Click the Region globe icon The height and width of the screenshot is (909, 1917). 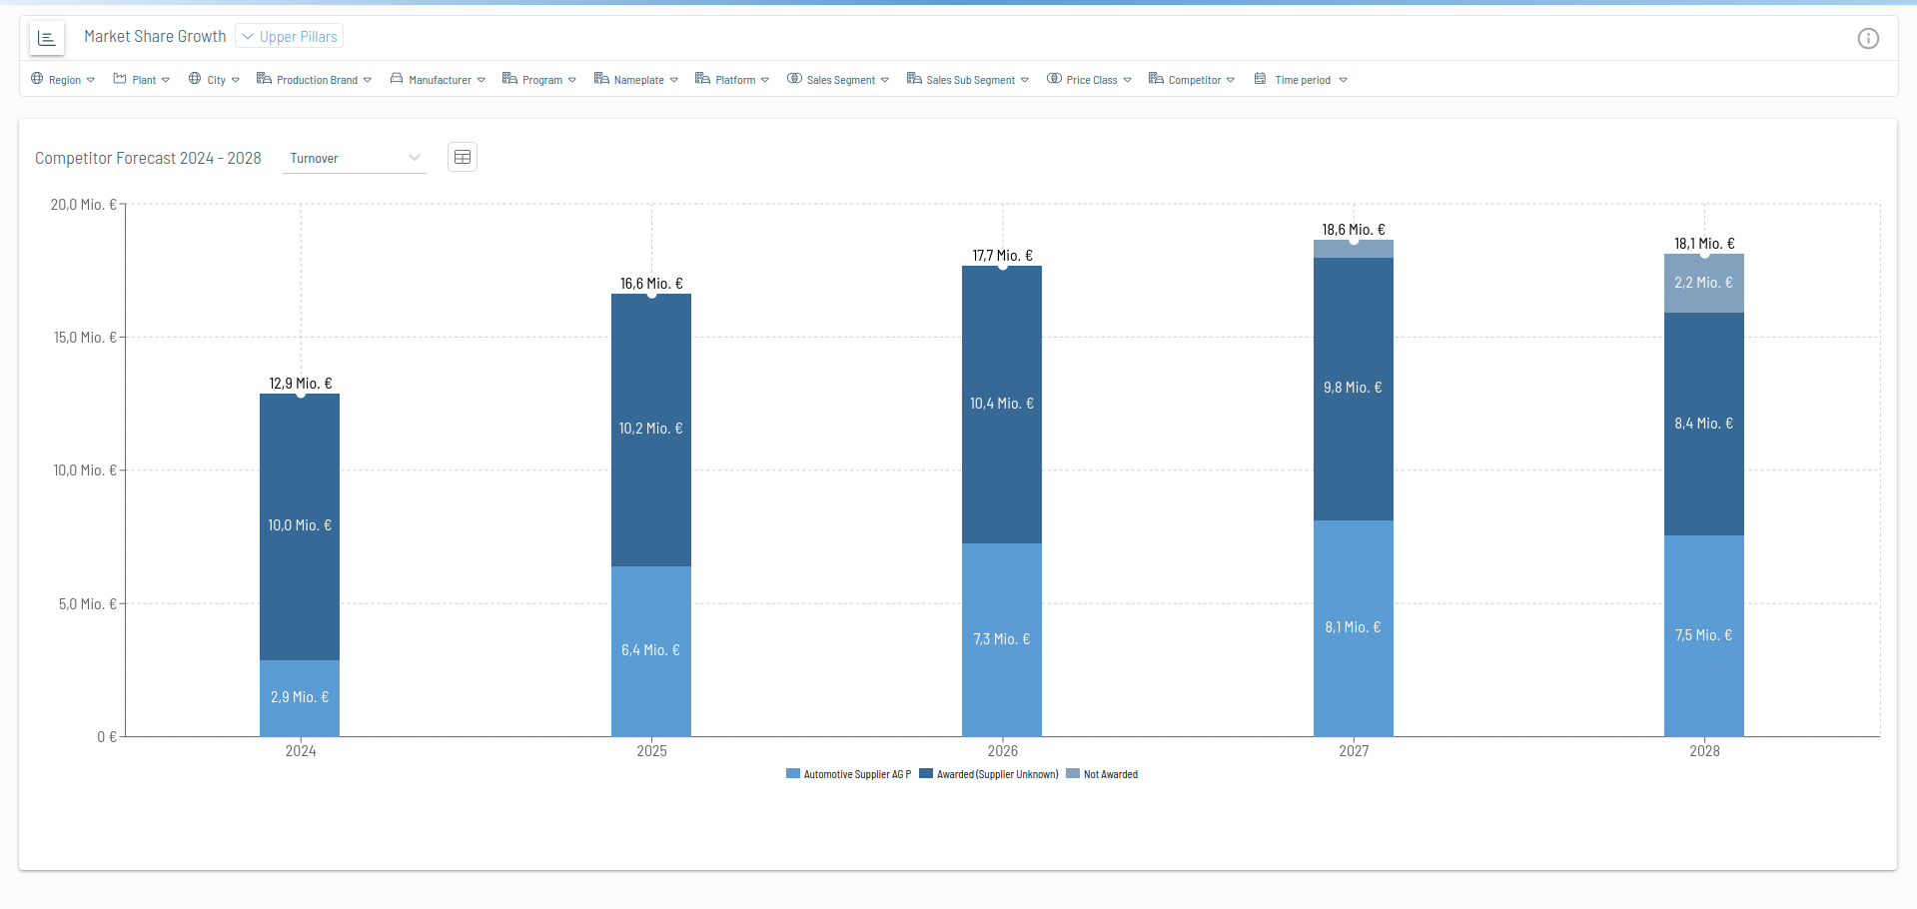(x=37, y=79)
